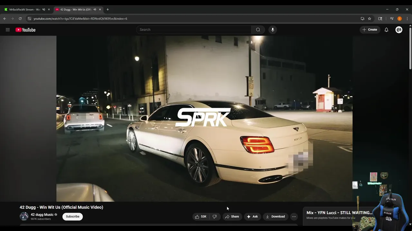Open the Ask AI button
Screen dimensions: 412x231
coord(252,217)
